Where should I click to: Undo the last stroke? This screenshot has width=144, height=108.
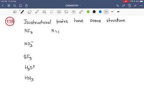[x=118, y=6]
